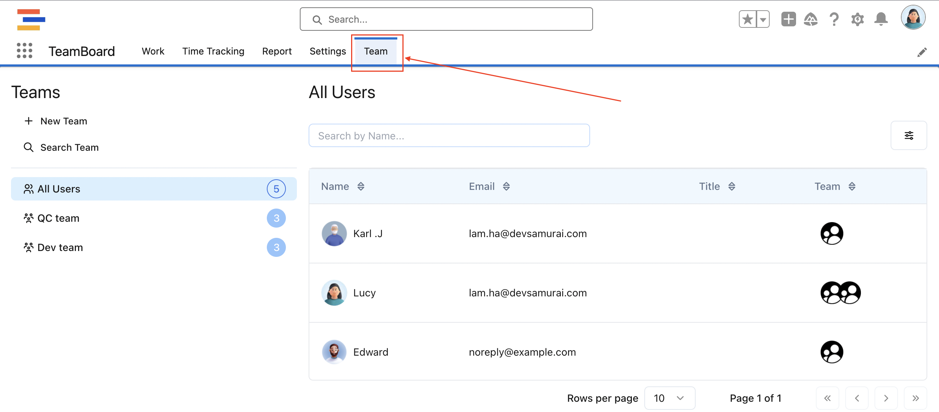The width and height of the screenshot is (939, 412).
Task: Open the Work menu item
Action: pyautogui.click(x=153, y=52)
